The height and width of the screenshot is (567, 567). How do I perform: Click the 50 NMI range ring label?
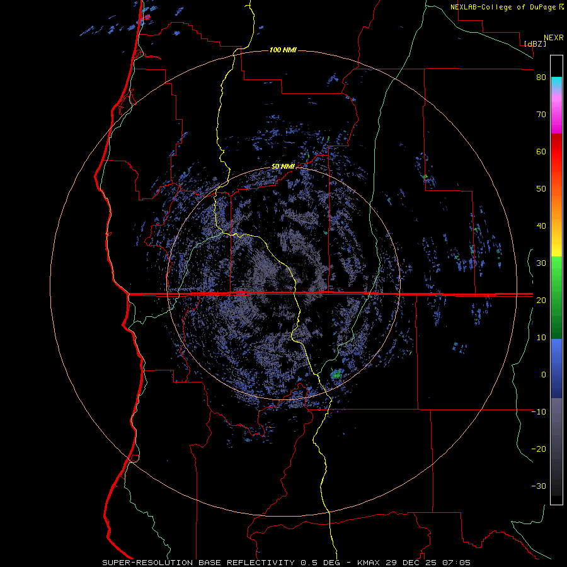(283, 166)
